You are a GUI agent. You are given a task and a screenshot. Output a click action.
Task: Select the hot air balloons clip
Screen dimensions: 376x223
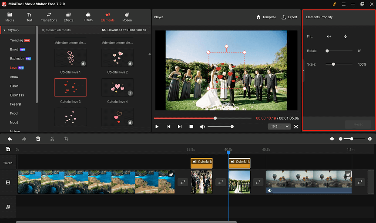(309, 182)
